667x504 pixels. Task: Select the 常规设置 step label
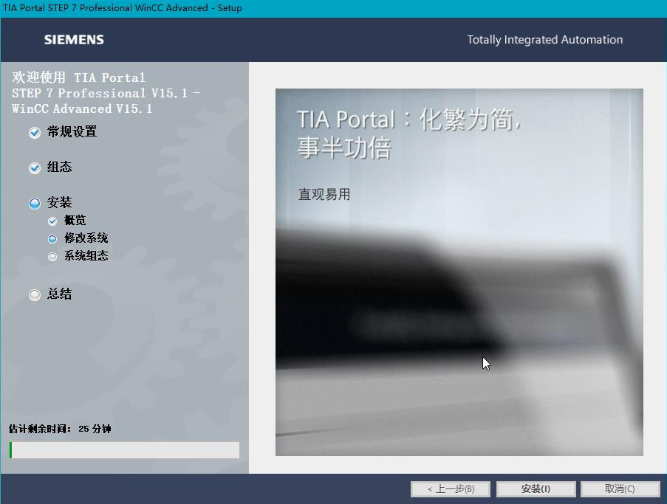[72, 132]
